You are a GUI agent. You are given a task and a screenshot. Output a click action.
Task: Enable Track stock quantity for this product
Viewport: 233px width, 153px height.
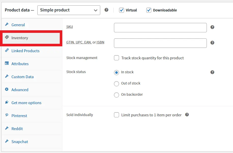(116, 58)
